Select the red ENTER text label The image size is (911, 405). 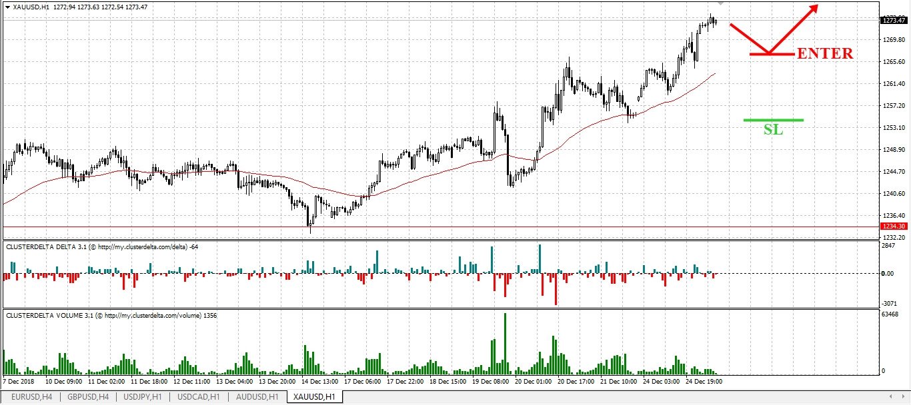point(826,54)
